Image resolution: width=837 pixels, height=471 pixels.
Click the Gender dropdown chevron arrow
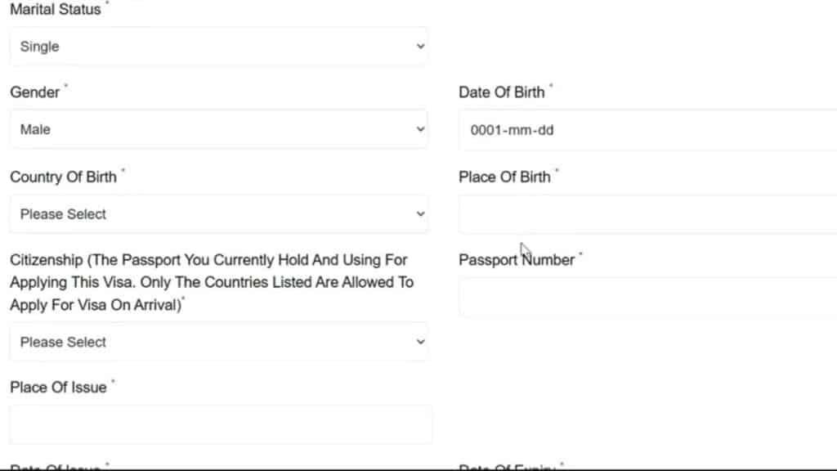[420, 129]
